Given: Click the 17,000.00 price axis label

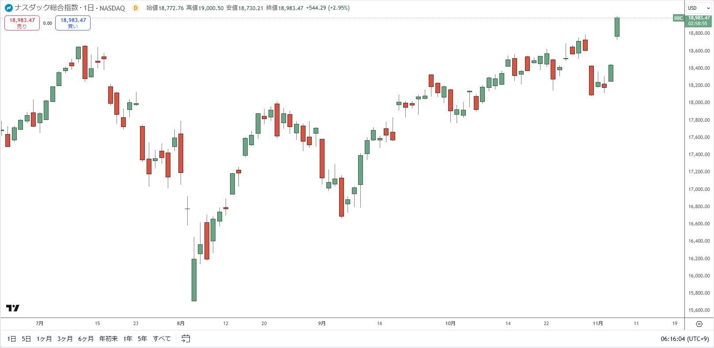Looking at the screenshot, I should (x=699, y=189).
